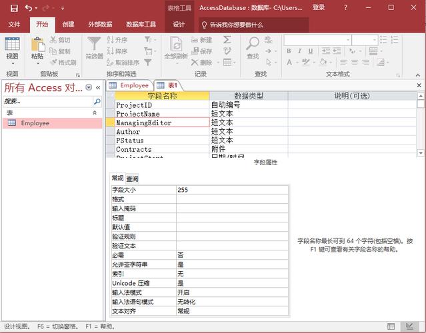
Task: Click the 自动编号 data type cell
Action: click(249, 105)
